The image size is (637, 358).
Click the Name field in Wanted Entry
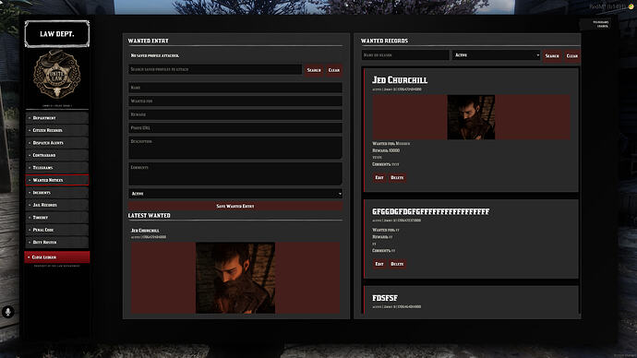[235, 88]
